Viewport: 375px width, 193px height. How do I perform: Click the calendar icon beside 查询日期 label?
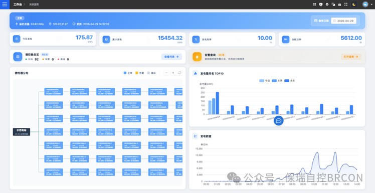(316, 21)
